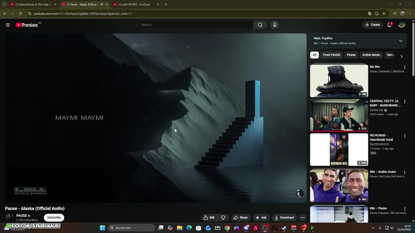
Task: Open the Chrome three-dot menu
Action: tap(410, 14)
